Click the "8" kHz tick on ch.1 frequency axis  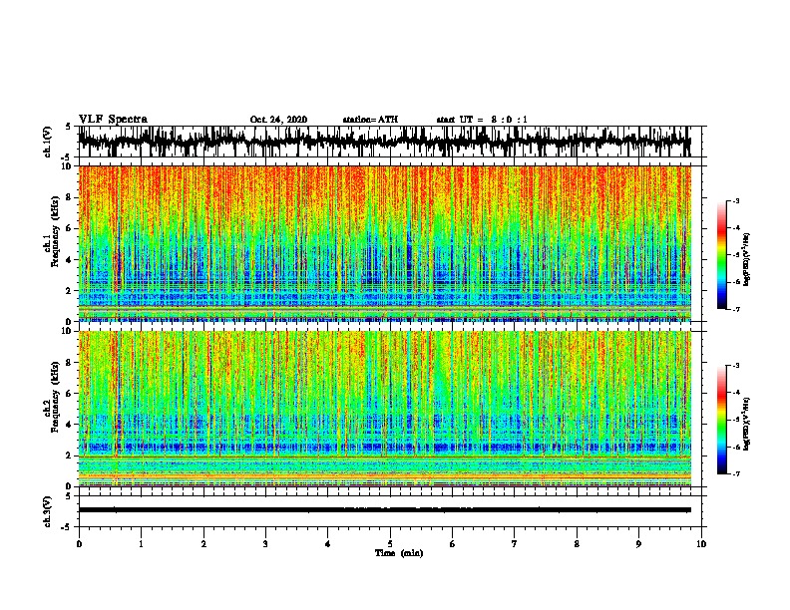pos(69,197)
